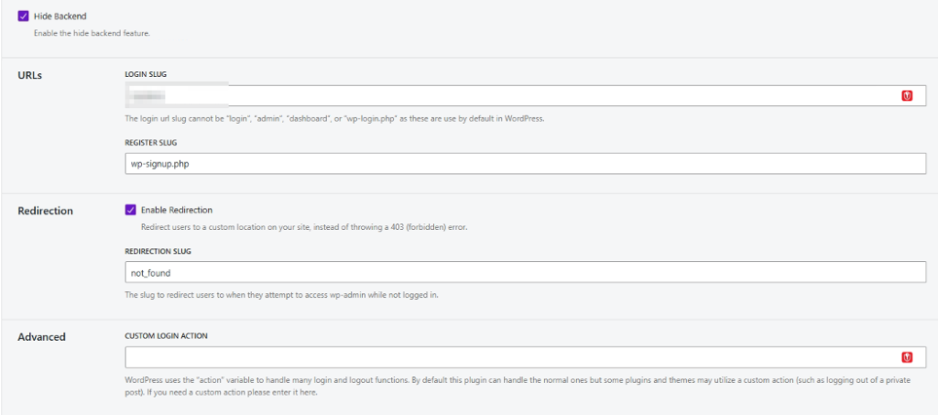The height and width of the screenshot is (415, 938).
Task: Click the 403 forbidden redirect description text
Action: [x=304, y=228]
